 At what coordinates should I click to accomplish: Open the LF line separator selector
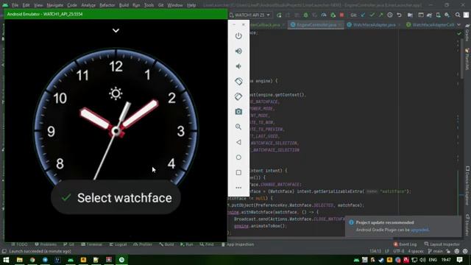coord(387,251)
